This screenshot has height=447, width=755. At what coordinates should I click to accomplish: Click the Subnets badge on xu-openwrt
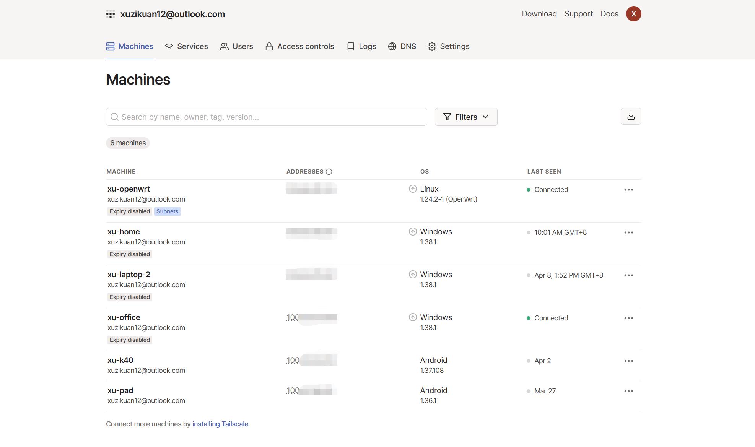167,211
